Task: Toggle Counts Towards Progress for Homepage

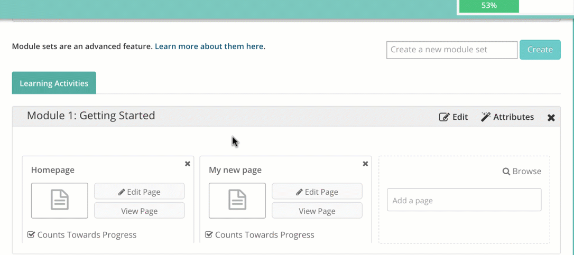Action: [x=31, y=234]
